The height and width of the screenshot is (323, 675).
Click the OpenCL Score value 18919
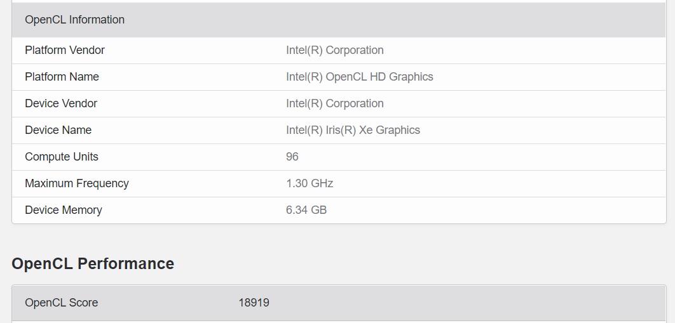click(254, 303)
